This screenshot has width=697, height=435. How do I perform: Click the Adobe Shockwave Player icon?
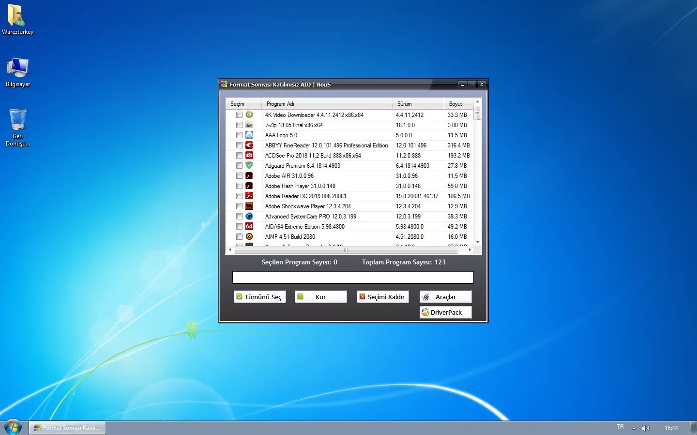249,206
